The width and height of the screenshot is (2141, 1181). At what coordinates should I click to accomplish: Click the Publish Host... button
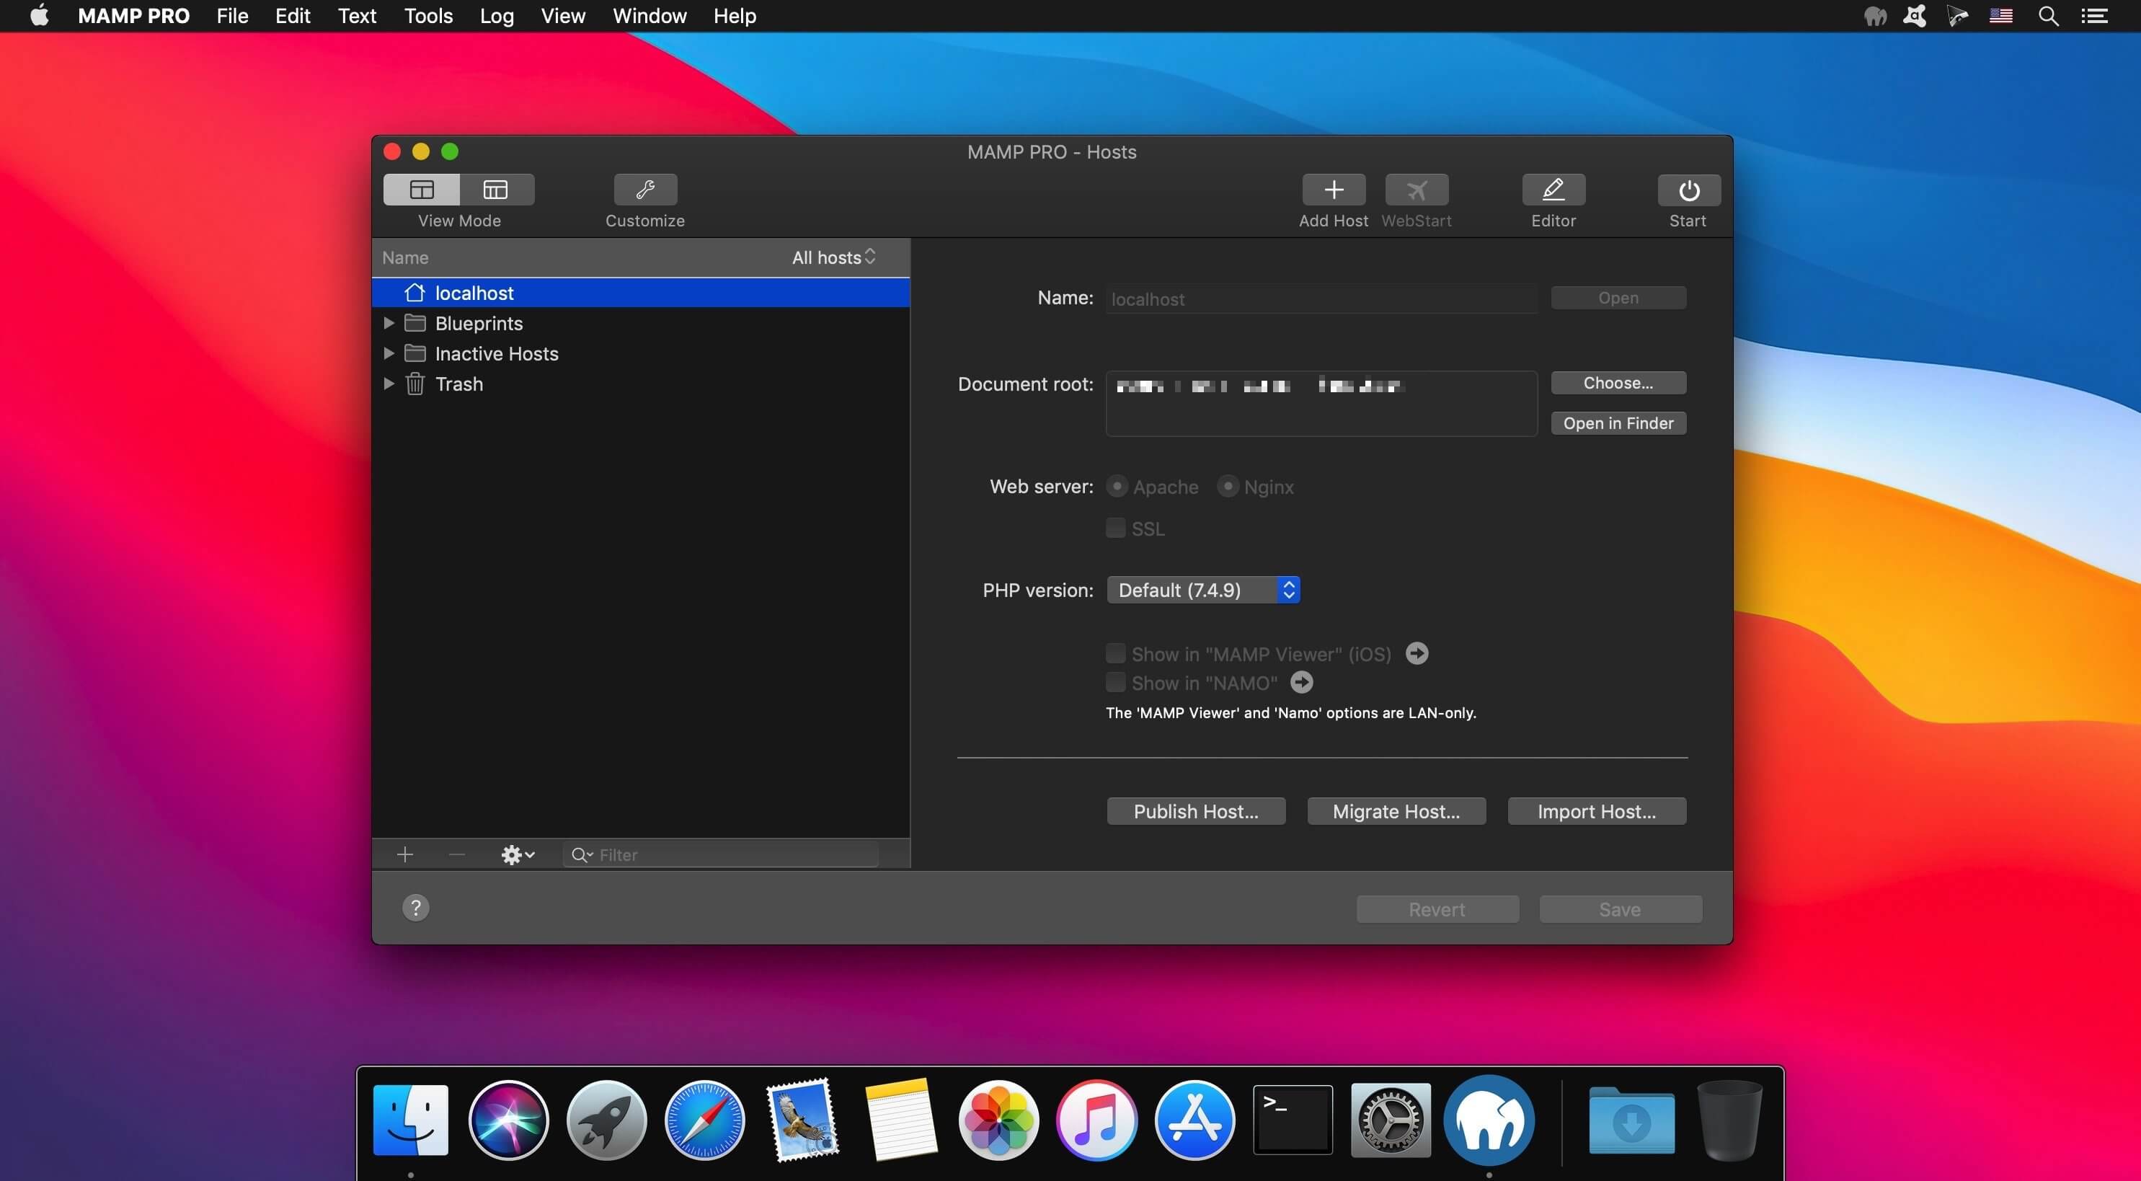(x=1195, y=811)
